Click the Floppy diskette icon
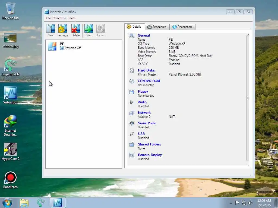278x208 pixels. [x=132, y=92]
